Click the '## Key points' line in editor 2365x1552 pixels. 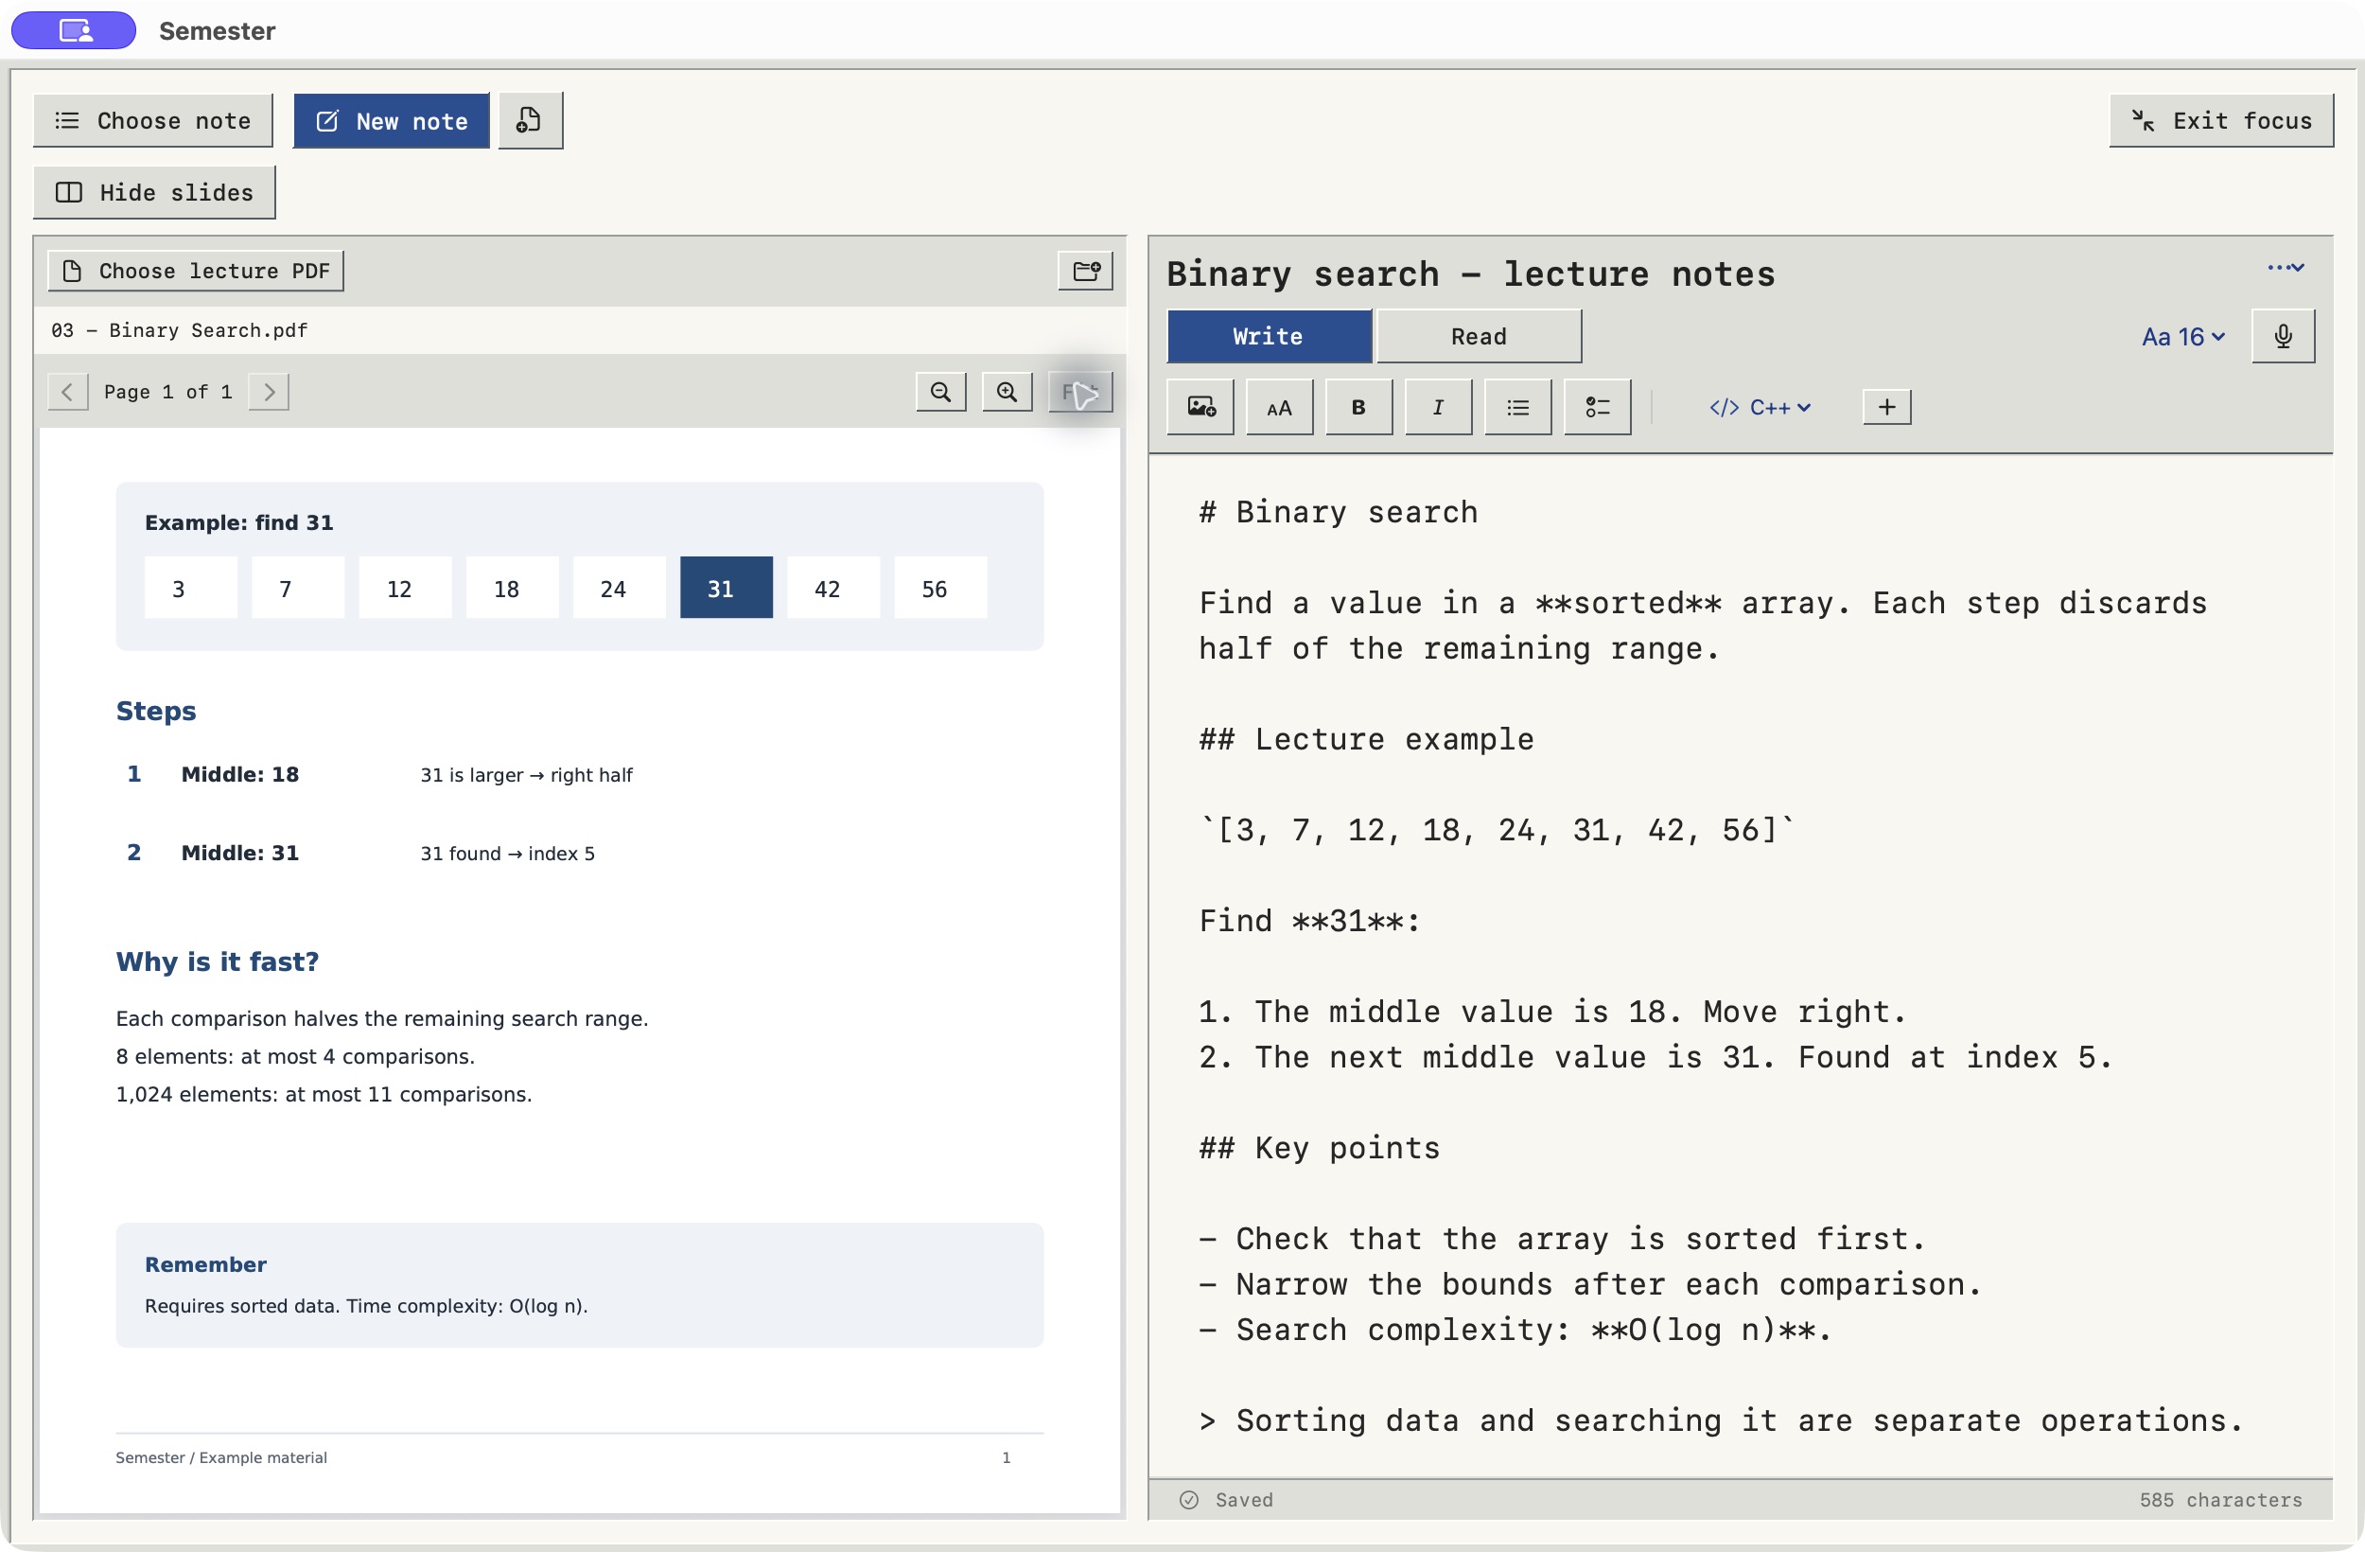(x=1319, y=1148)
